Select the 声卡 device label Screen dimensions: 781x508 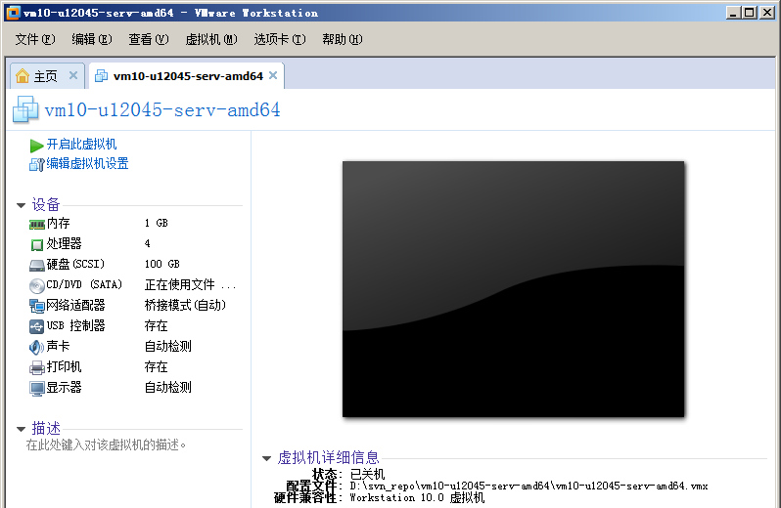[59, 346]
